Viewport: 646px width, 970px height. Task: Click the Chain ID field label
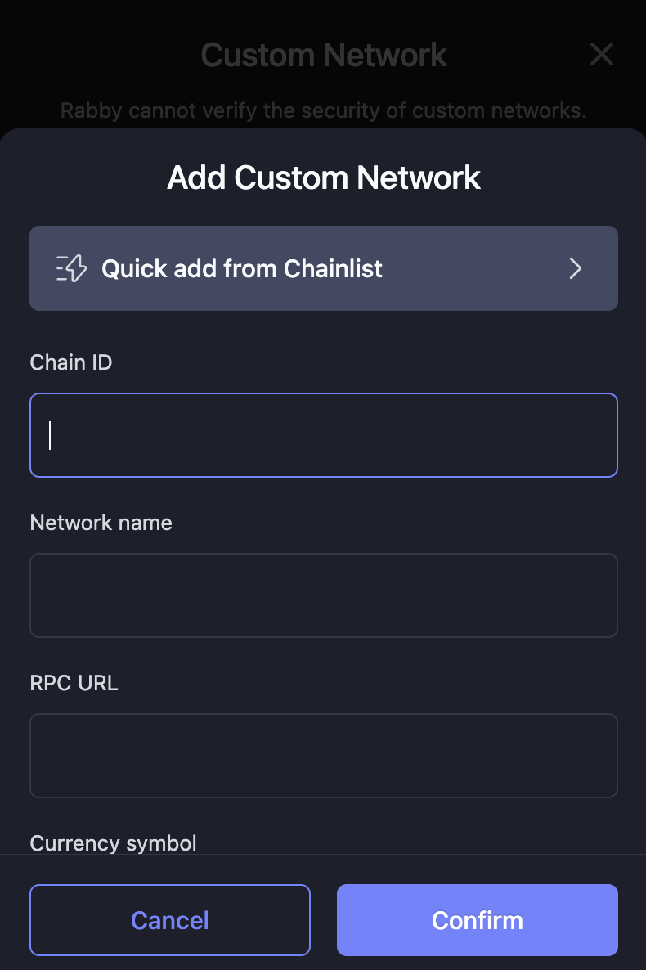(71, 362)
